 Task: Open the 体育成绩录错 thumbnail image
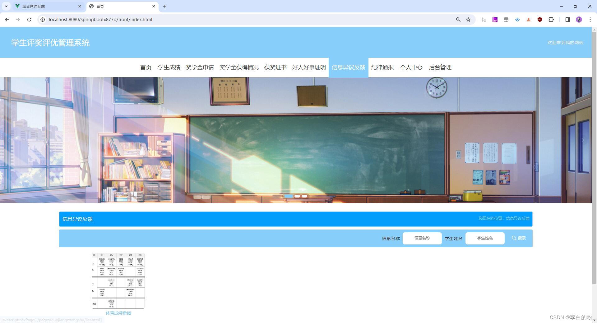coord(118,281)
